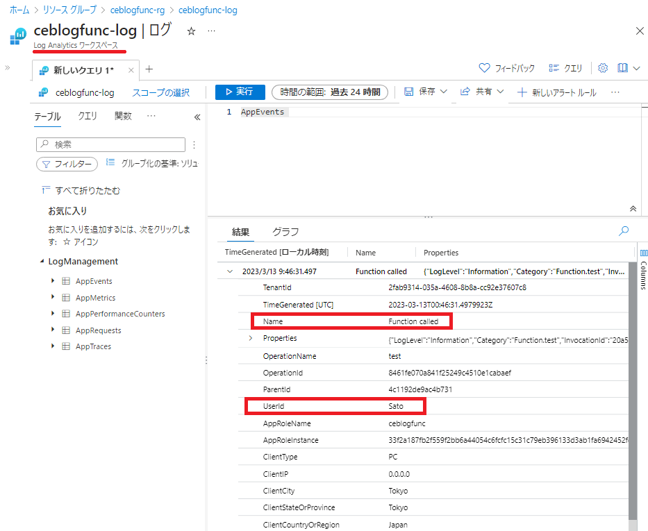
Task: Click the AppEvents table name in tree
Action: [x=94, y=281]
